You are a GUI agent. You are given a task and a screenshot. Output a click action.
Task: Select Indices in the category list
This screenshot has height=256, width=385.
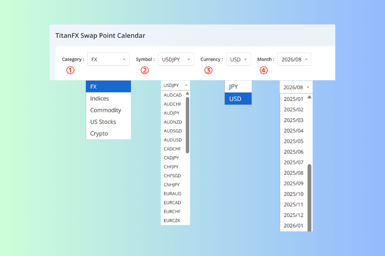click(108, 98)
